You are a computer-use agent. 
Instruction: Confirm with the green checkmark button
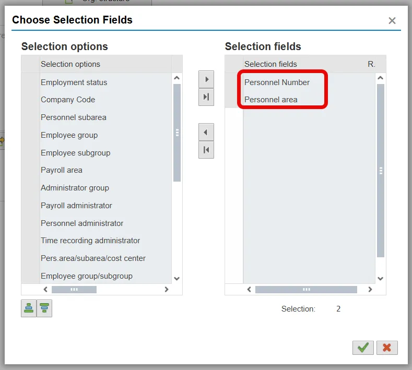coord(363,348)
